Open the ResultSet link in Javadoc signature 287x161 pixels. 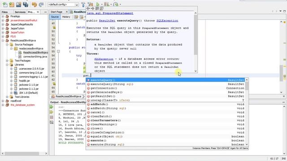(x=107, y=21)
